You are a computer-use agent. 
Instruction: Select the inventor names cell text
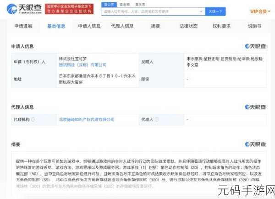click(225, 62)
